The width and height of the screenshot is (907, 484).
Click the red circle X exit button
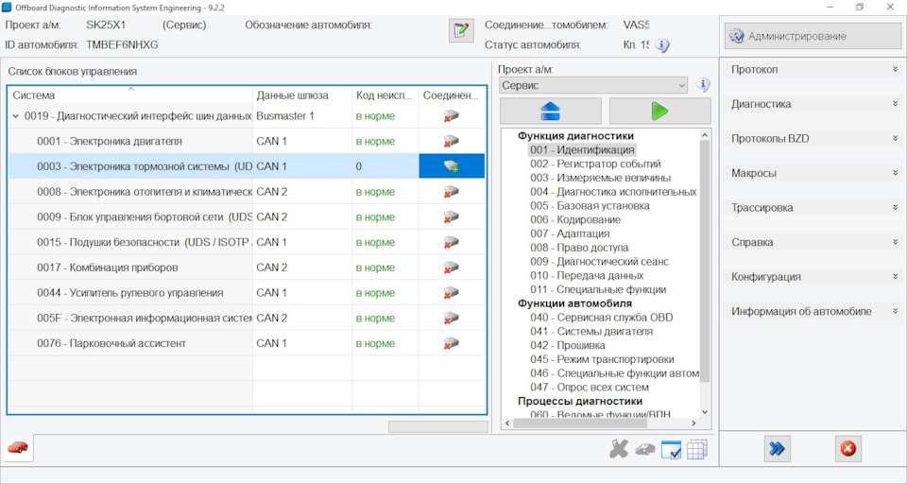[848, 449]
